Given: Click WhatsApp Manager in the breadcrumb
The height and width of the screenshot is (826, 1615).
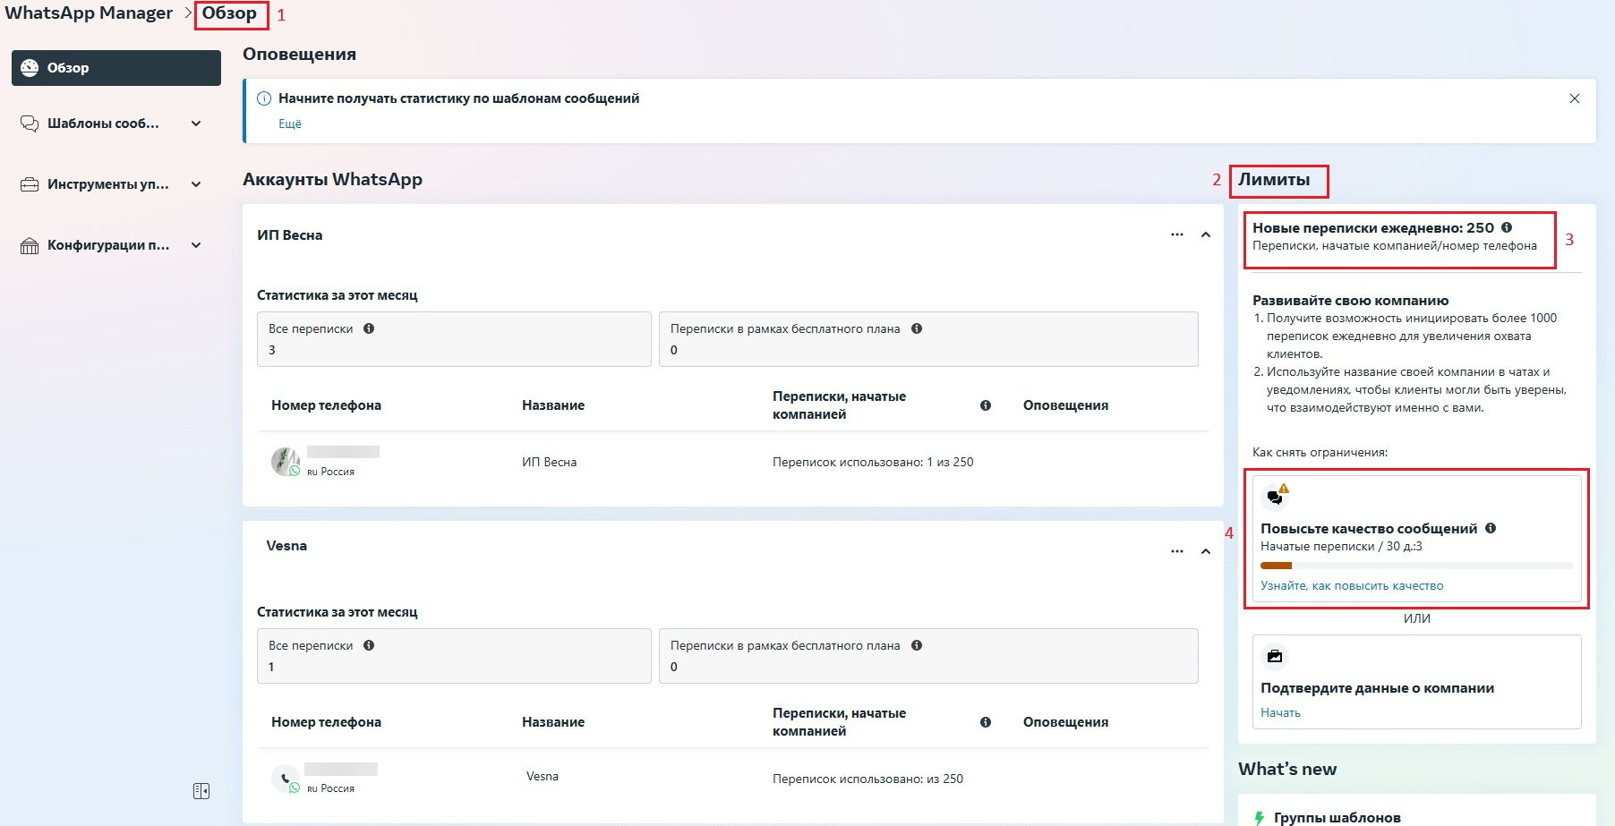Looking at the screenshot, I should [x=89, y=13].
